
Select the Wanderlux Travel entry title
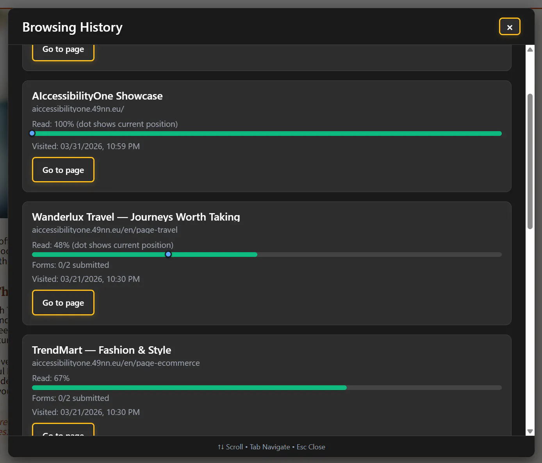[136, 217]
